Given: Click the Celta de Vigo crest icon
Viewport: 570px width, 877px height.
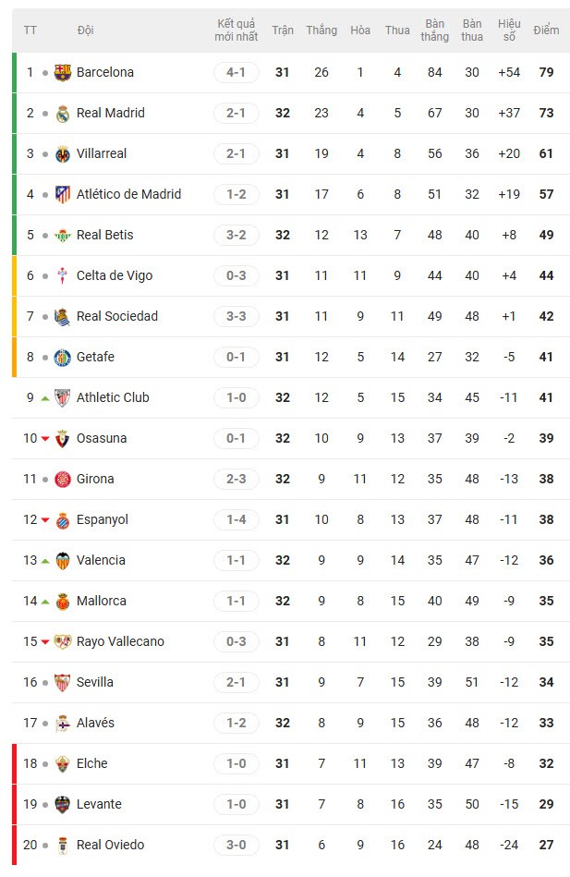Looking at the screenshot, I should 63,275.
